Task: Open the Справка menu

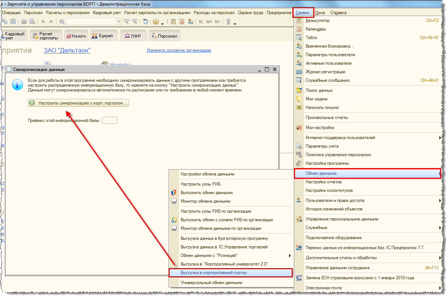Action: [x=338, y=13]
